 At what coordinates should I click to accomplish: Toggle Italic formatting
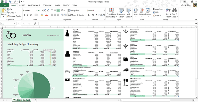click(x=28, y=15)
